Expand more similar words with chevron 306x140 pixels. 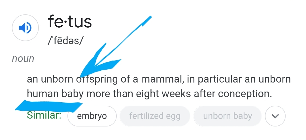tap(275, 116)
